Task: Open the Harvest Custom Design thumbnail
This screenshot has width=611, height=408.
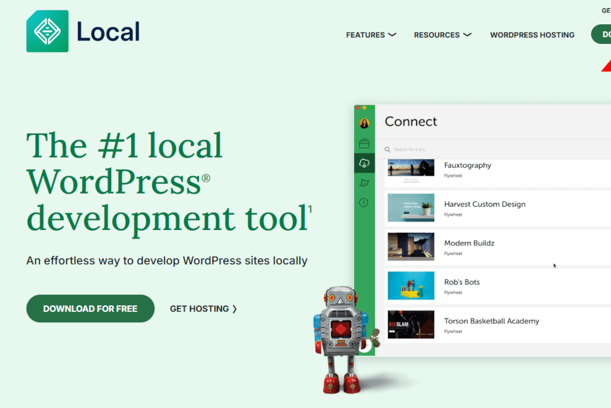Action: [x=411, y=208]
